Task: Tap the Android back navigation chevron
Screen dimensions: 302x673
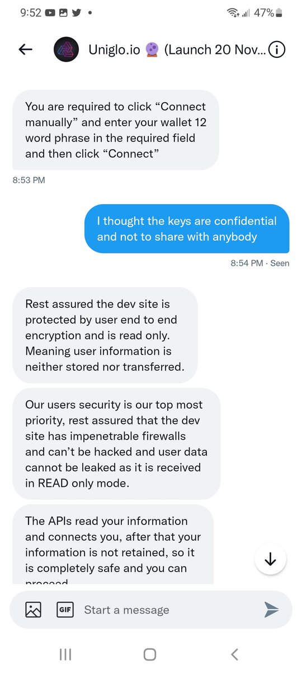Action: 235,654
